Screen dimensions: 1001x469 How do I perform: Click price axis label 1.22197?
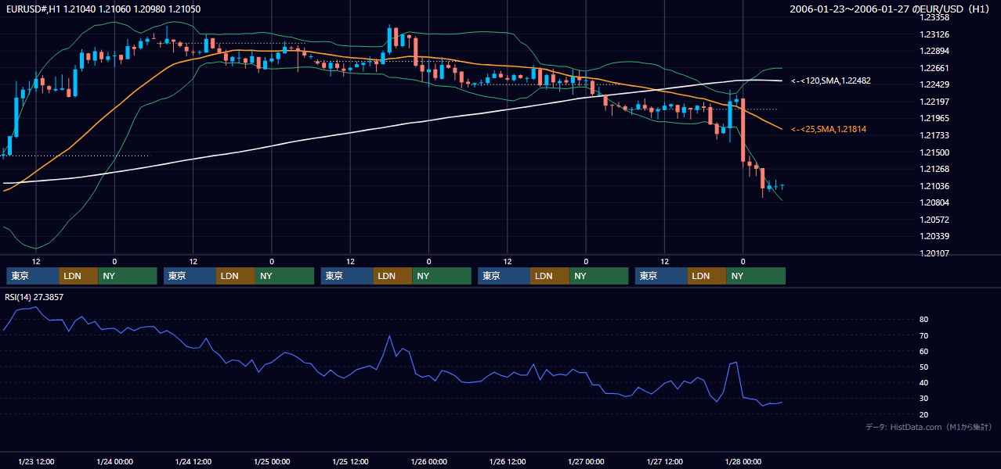coord(934,102)
